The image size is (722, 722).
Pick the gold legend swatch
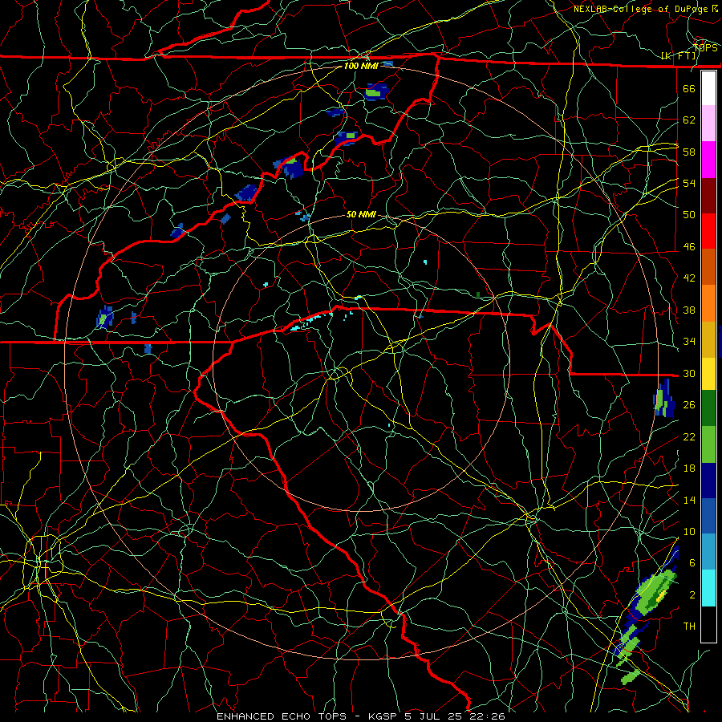click(708, 339)
